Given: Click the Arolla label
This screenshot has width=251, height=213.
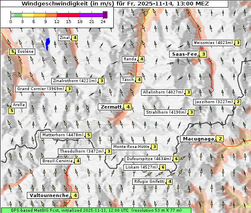Looking at the screenshot, I should pyautogui.click(x=18, y=105).
